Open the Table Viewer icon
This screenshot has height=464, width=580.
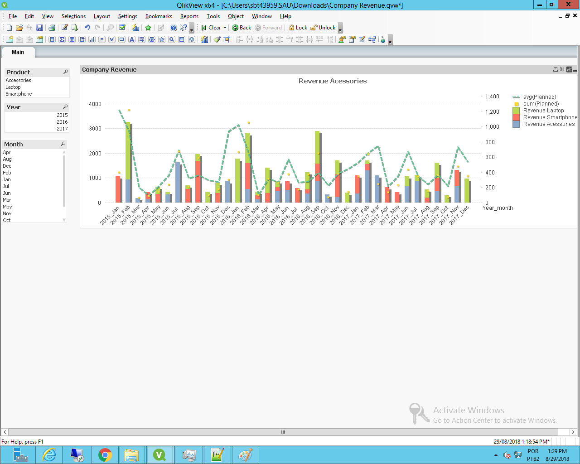[x=372, y=39]
